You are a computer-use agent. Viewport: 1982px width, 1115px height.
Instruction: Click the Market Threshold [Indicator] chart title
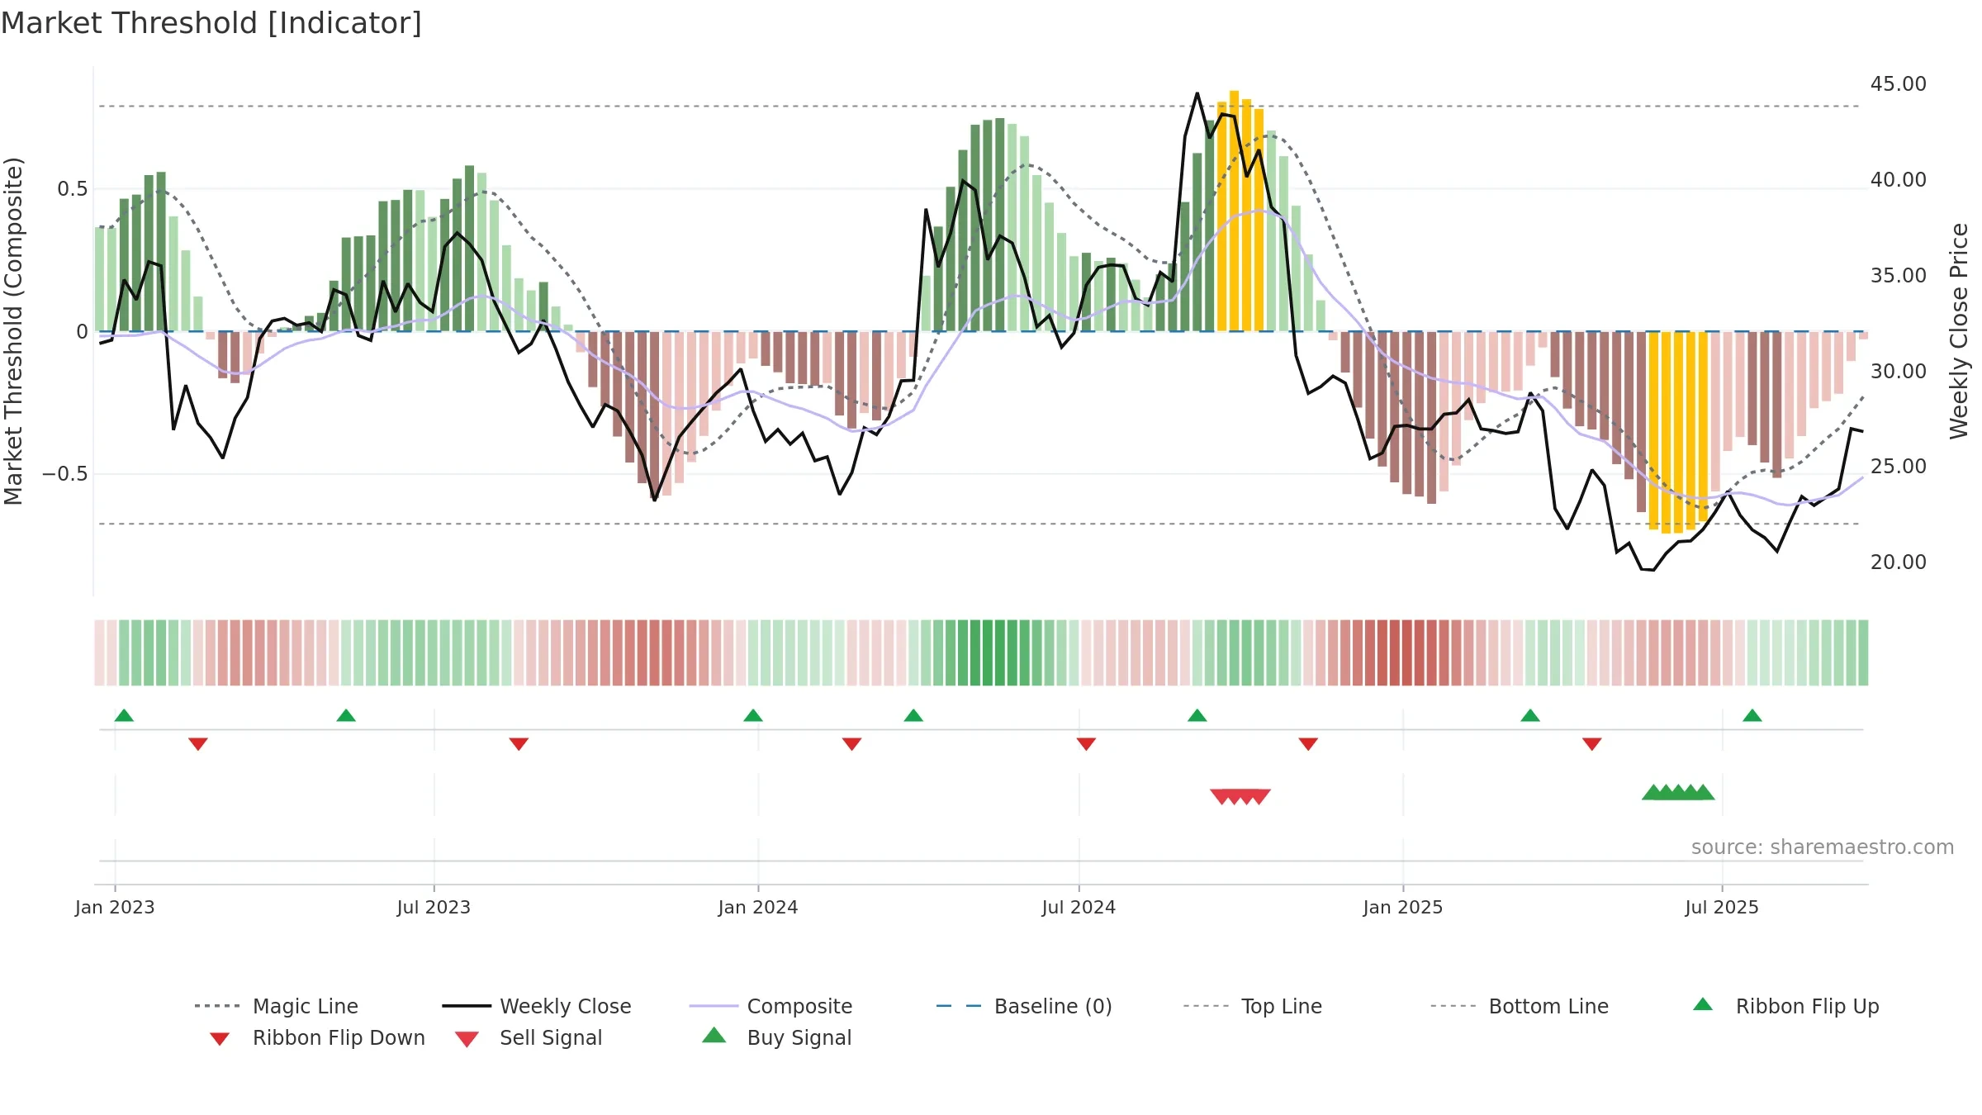click(x=211, y=23)
